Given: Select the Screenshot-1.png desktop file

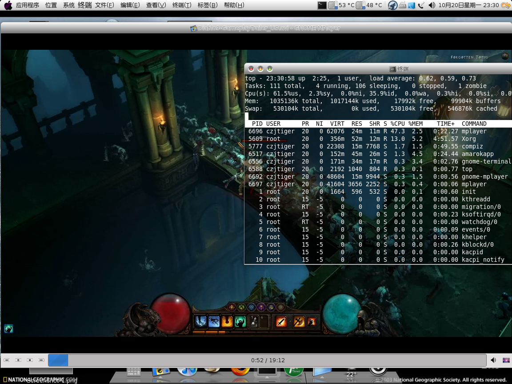Looking at the screenshot, I should coord(52,381).
